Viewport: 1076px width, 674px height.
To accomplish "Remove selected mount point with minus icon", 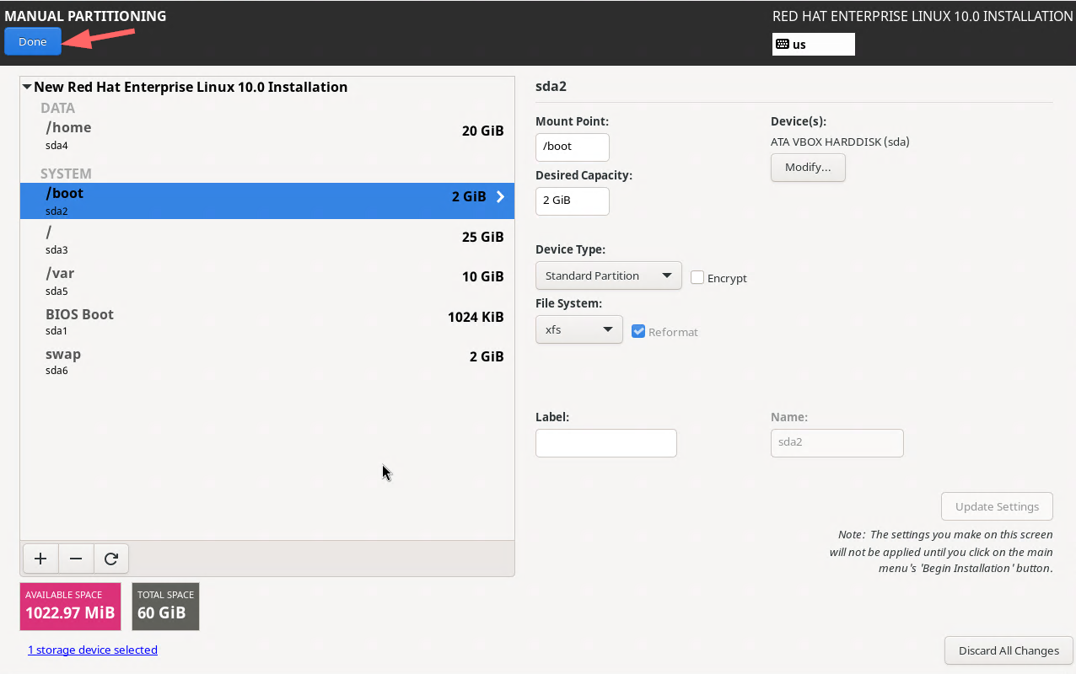I will click(x=76, y=559).
